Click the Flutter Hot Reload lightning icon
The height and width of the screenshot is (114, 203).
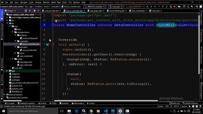click(163, 7)
